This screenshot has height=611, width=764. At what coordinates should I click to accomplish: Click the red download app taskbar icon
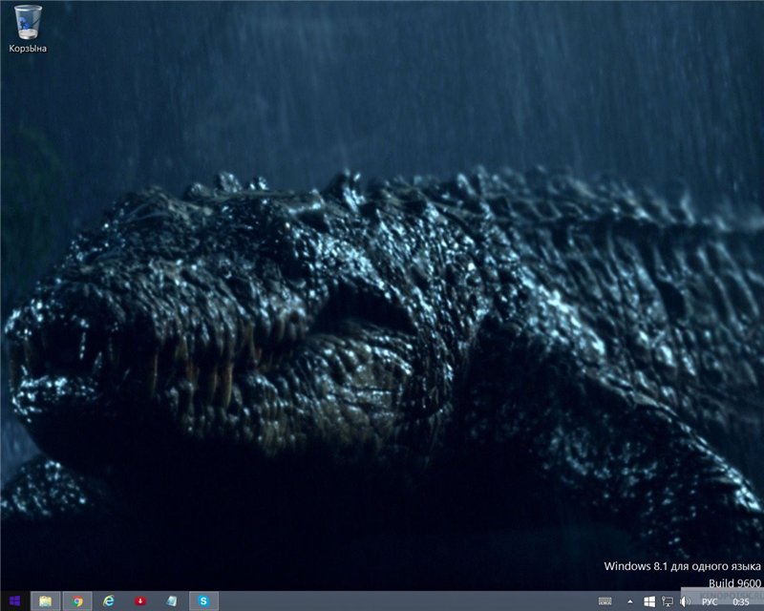click(x=140, y=601)
